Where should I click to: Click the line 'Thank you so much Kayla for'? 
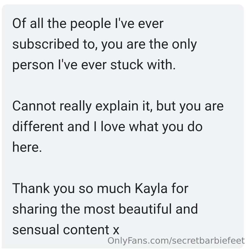click(x=100, y=189)
